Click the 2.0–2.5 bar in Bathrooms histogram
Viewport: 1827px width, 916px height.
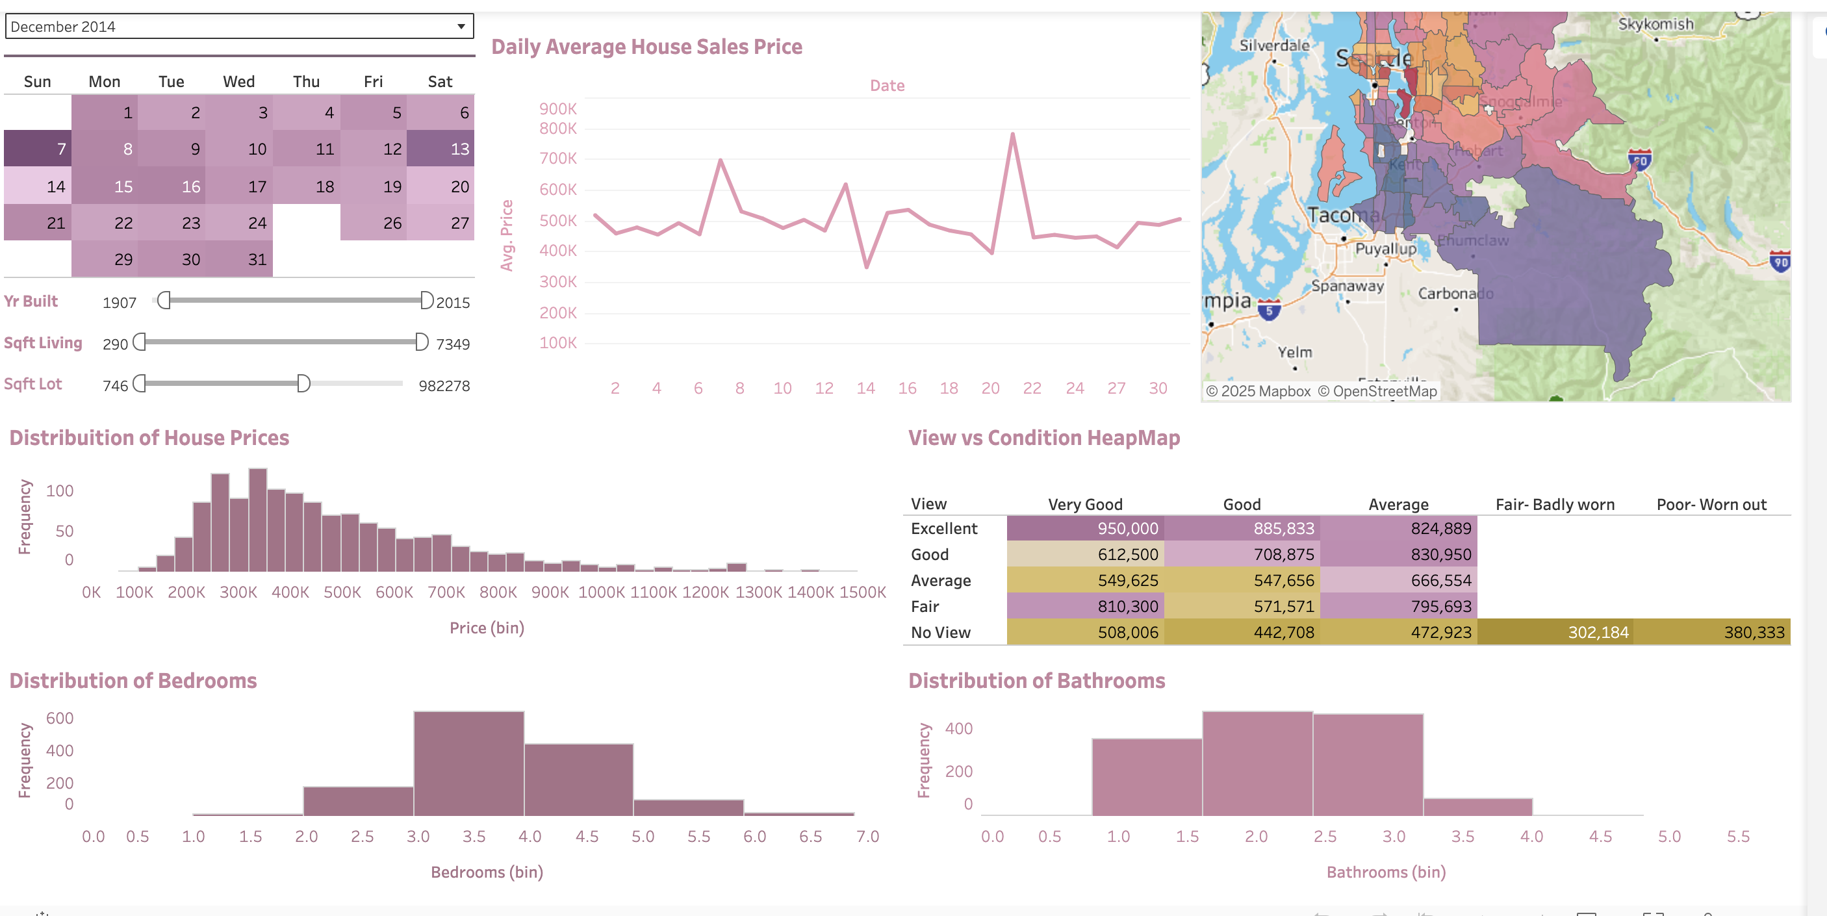tap(1257, 763)
